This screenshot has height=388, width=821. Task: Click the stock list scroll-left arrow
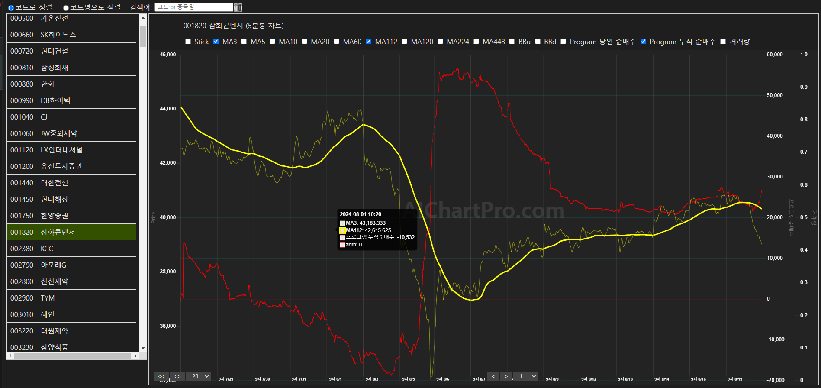click(10, 356)
